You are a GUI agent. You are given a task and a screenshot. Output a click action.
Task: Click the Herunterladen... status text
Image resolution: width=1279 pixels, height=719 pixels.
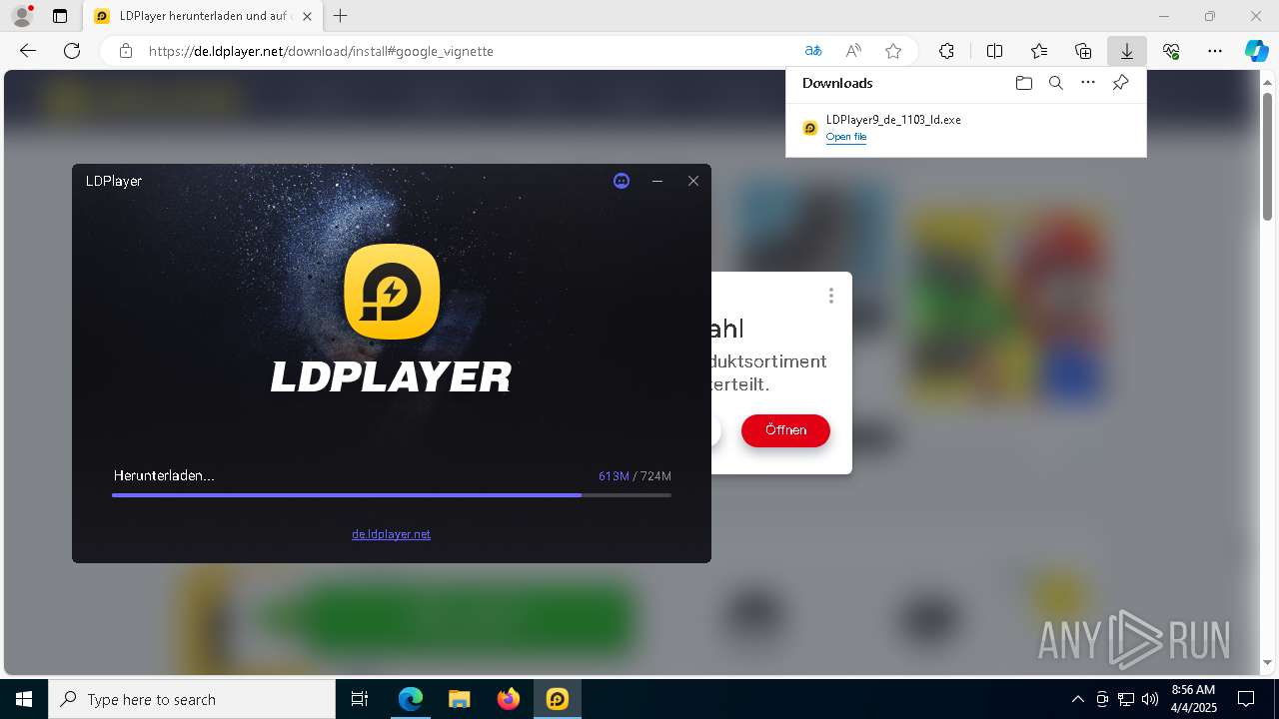coord(164,476)
